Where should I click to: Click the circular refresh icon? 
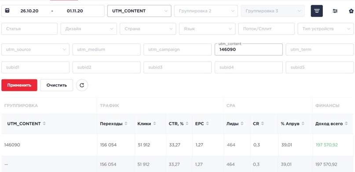click(82, 85)
